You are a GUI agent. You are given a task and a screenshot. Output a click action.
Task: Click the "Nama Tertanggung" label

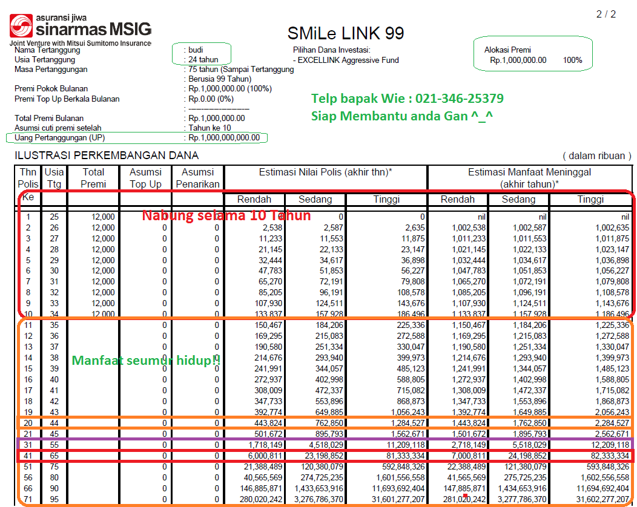pyautogui.click(x=47, y=50)
